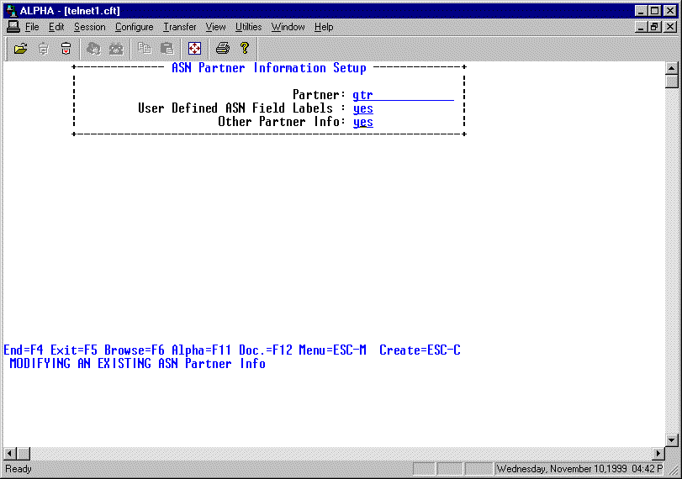
Task: Select the Other Partner Info yes value
Action: [363, 122]
